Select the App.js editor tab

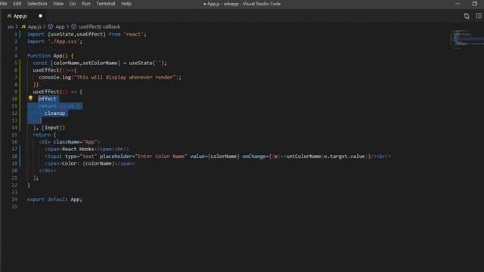25,16
